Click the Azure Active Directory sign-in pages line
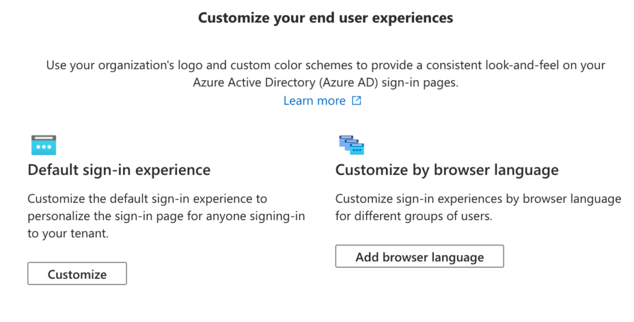The image size is (634, 322). coord(326,83)
